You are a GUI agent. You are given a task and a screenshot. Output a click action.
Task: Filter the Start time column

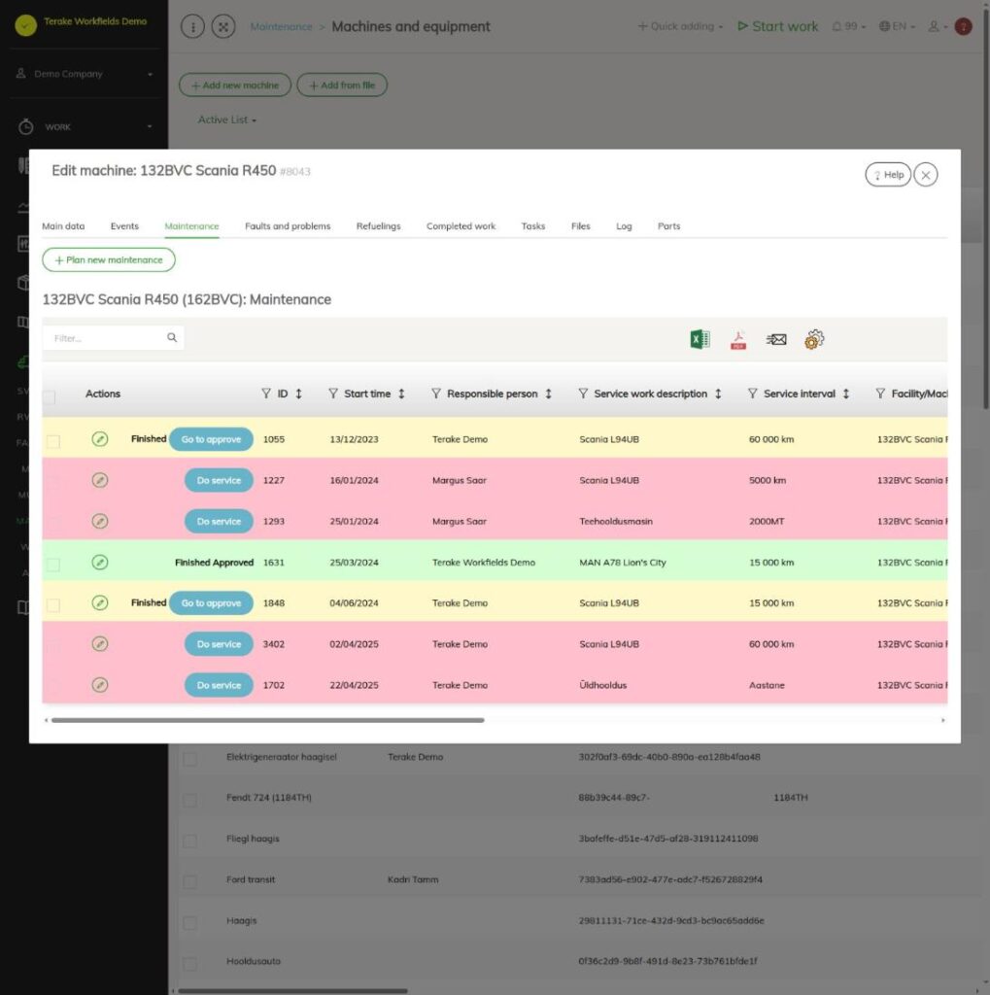pyautogui.click(x=333, y=394)
